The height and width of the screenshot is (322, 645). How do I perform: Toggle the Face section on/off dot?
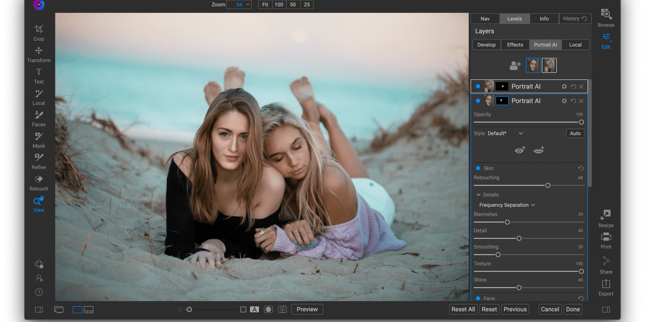pyautogui.click(x=478, y=298)
